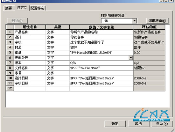Click the SW-Mass 重量 value cell
Image resolution: width=175 pixels, height=132 pixels.
click(x=101, y=53)
